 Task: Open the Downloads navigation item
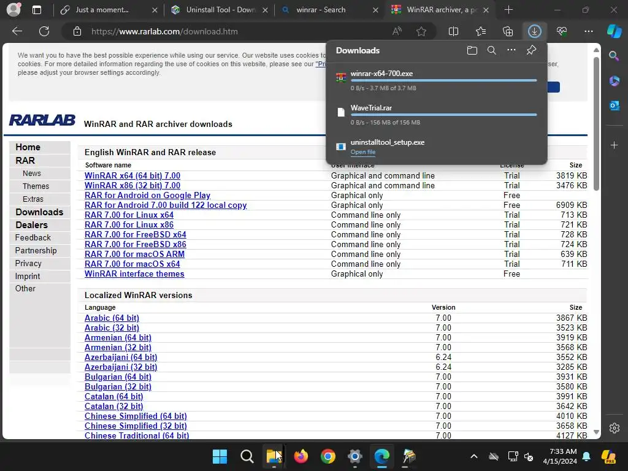click(39, 212)
